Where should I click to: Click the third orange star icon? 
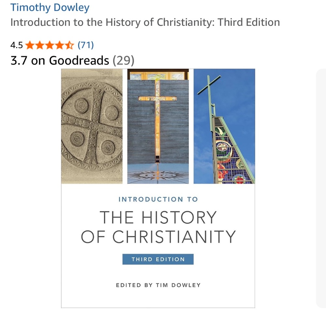(49, 45)
